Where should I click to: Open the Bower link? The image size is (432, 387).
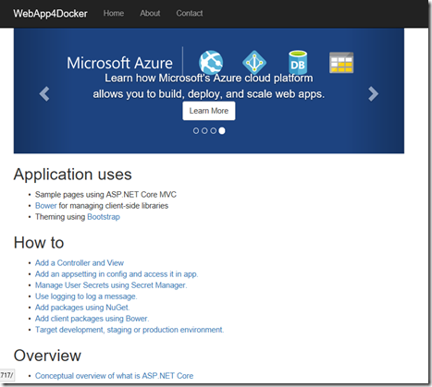click(46, 206)
